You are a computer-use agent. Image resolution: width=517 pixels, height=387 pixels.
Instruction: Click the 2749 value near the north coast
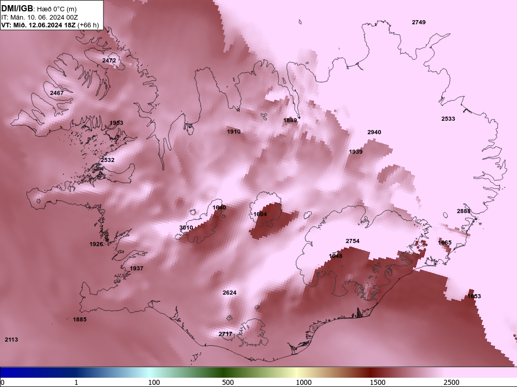[x=418, y=22]
